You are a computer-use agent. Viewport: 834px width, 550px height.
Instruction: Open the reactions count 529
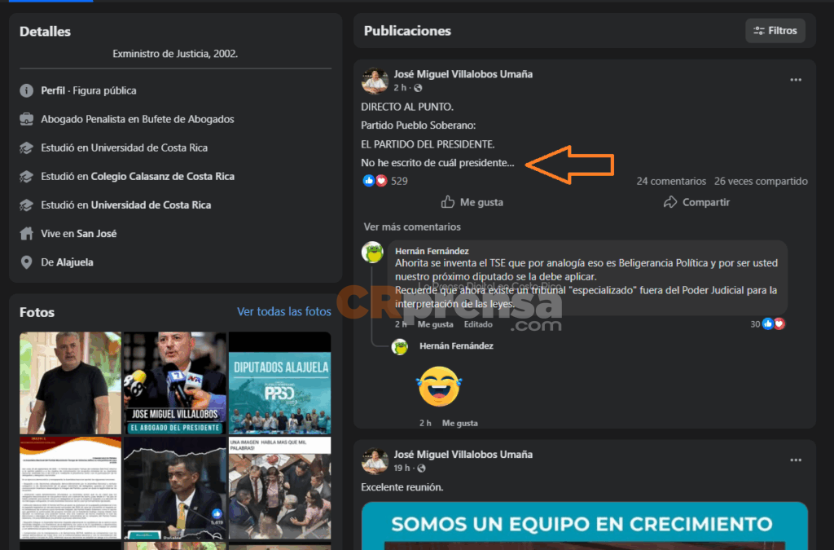point(399,181)
